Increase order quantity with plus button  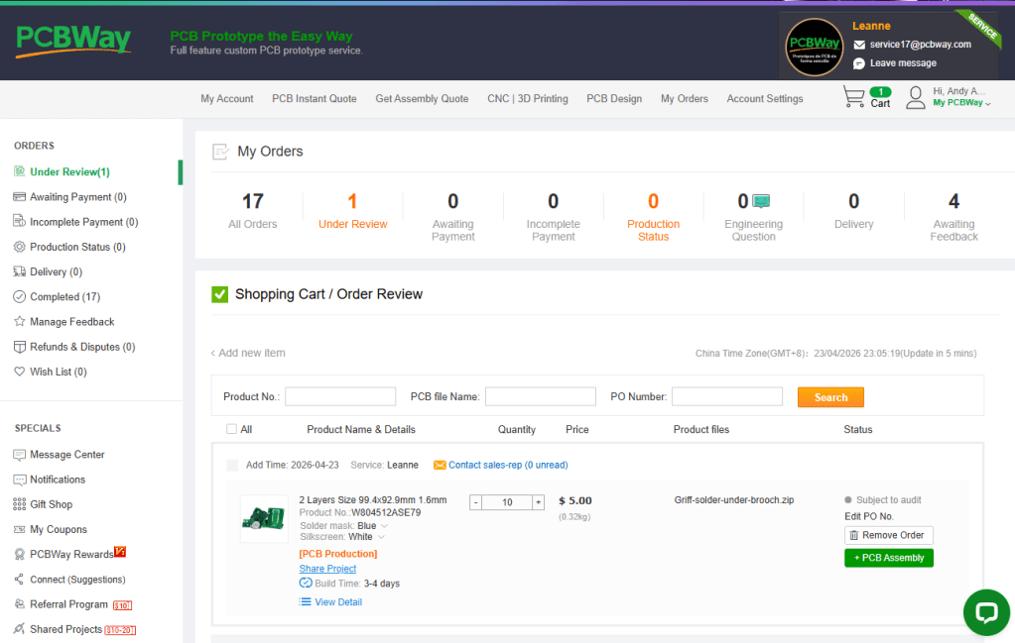click(x=539, y=502)
